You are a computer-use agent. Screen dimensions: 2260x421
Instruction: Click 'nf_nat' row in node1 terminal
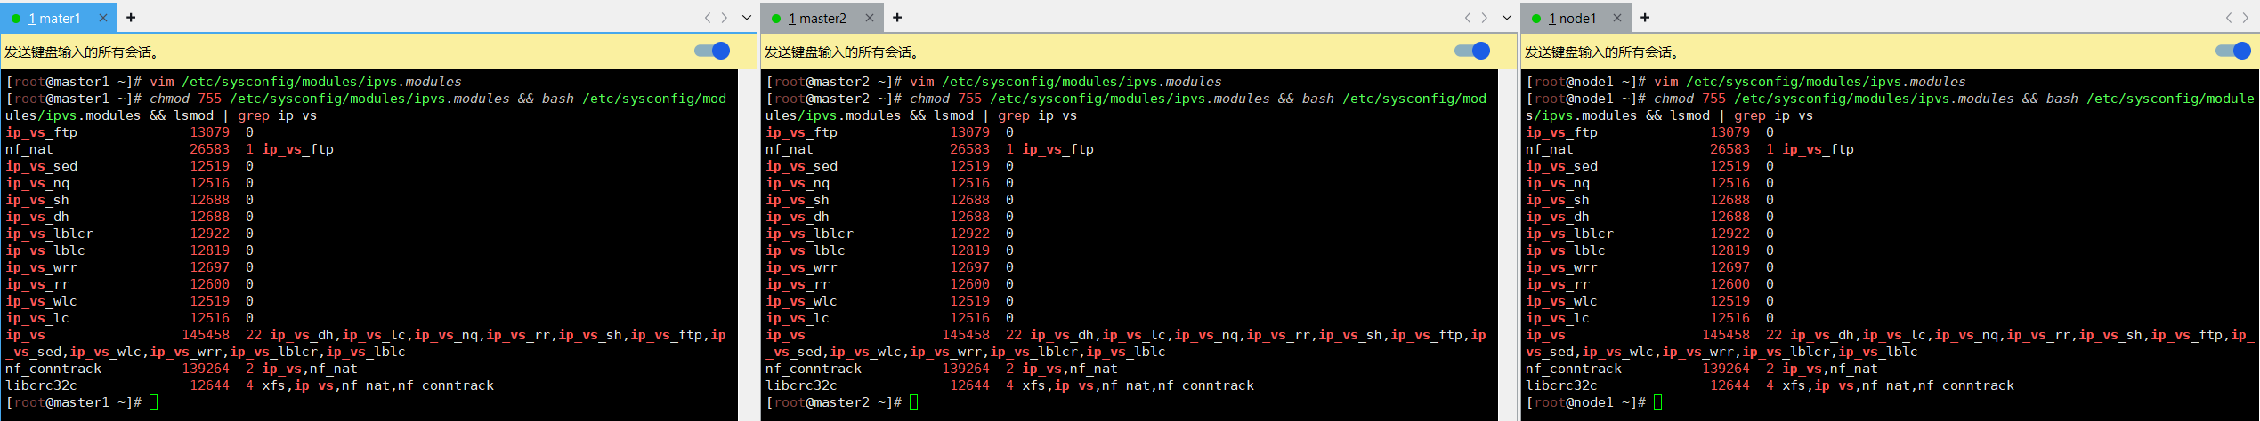coord(1689,149)
